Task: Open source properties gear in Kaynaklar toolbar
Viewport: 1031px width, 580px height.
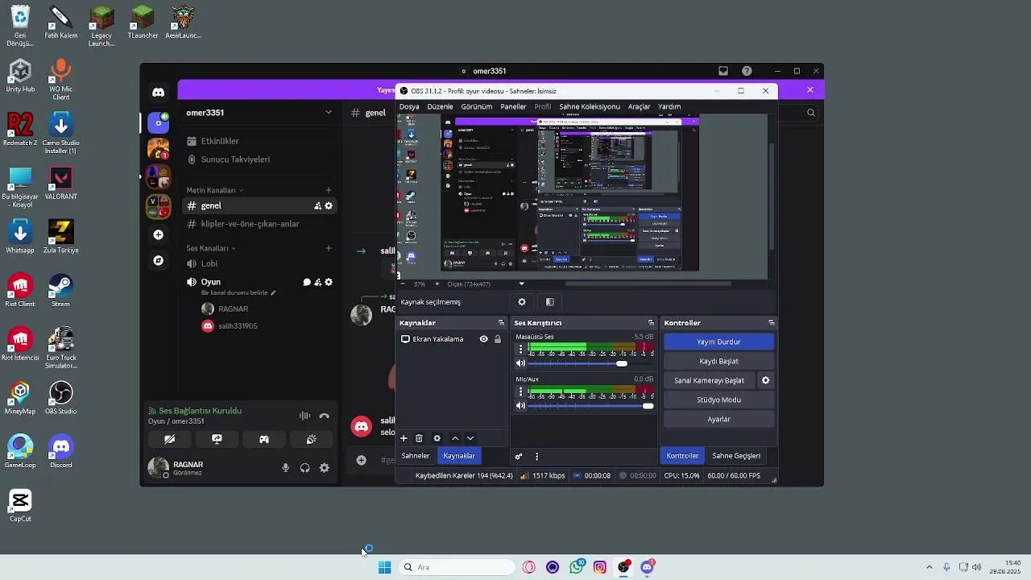Action: 437,438
